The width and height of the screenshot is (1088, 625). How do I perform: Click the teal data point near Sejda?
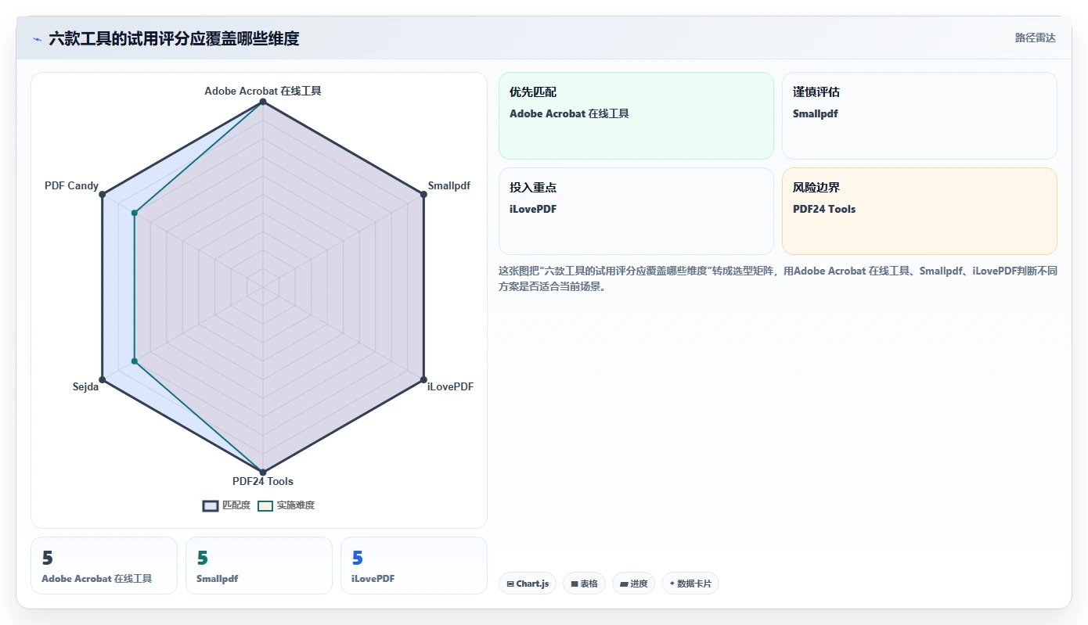point(135,361)
